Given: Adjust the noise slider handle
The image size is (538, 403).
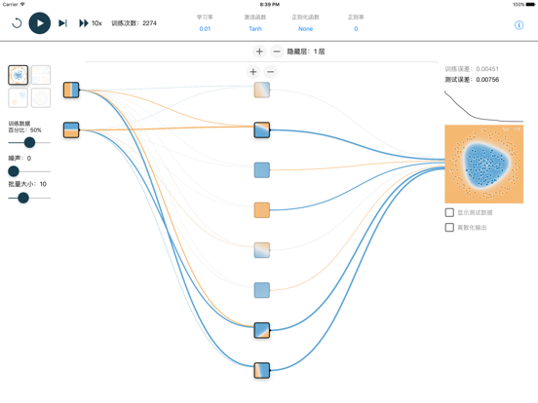Looking at the screenshot, I should pyautogui.click(x=14, y=171).
